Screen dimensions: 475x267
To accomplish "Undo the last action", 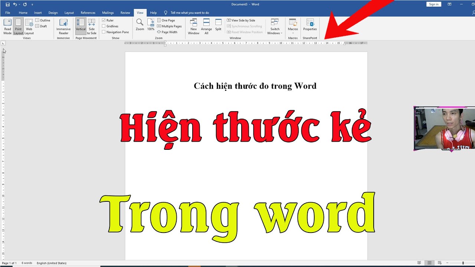I will (x=15, y=4).
